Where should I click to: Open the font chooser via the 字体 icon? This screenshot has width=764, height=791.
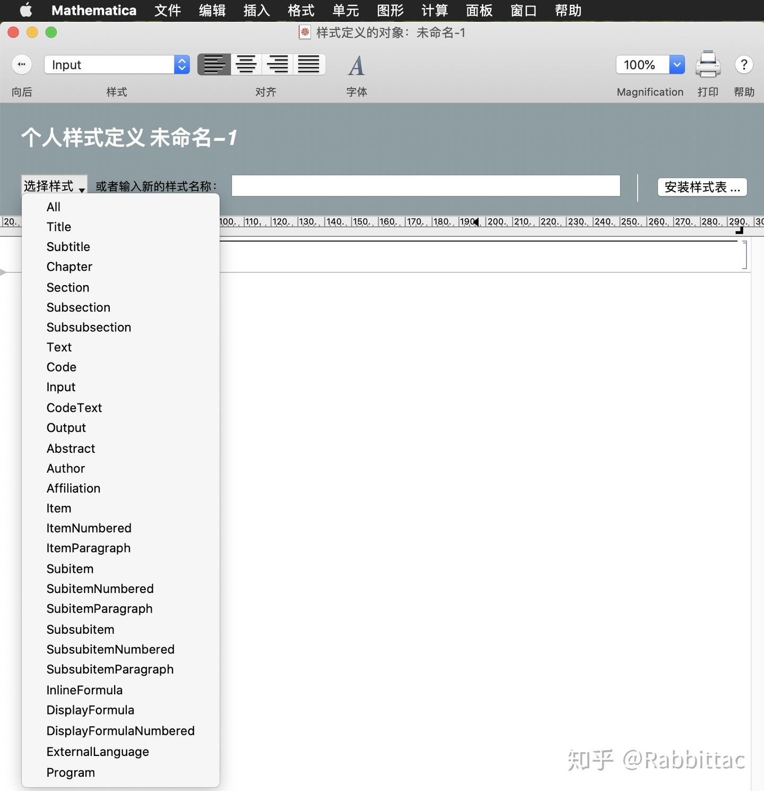coord(356,66)
